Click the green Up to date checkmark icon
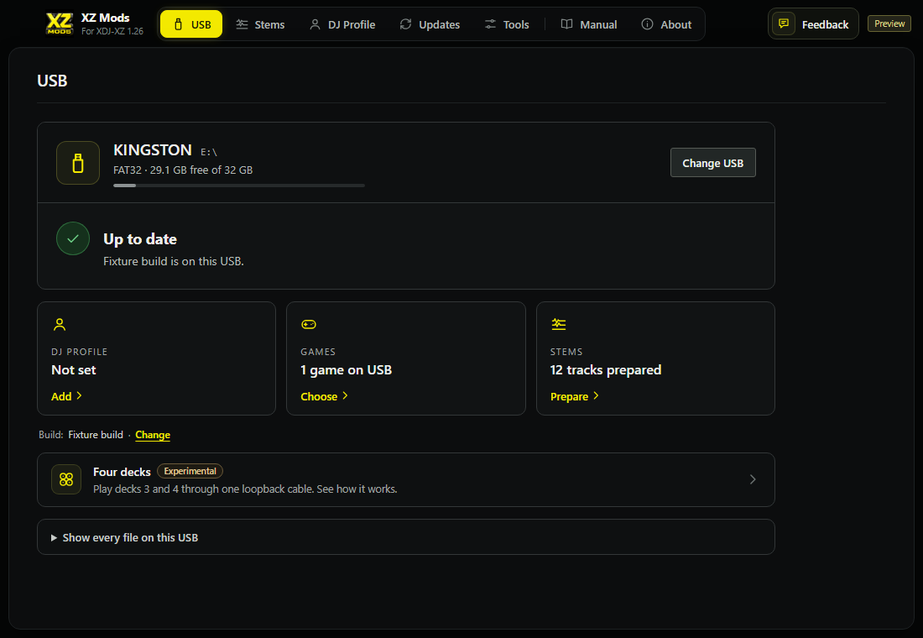The height and width of the screenshot is (638, 923). click(73, 238)
